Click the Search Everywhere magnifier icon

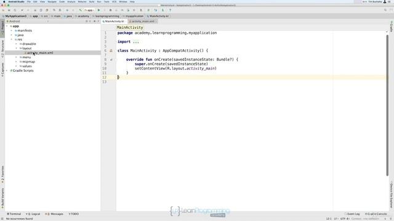(385, 10)
